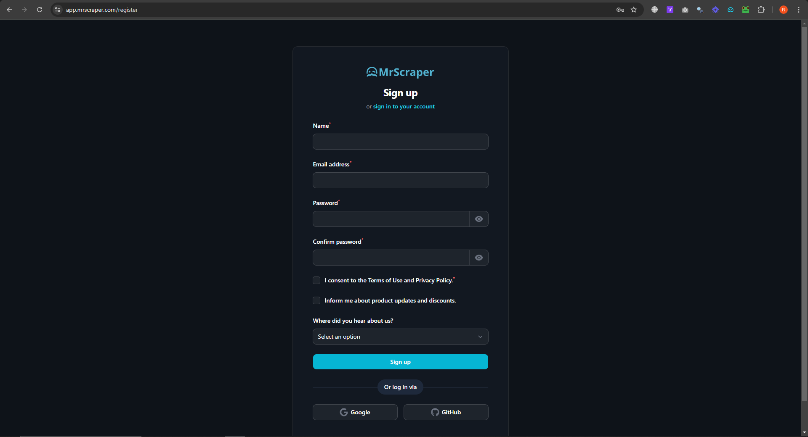
Task: Open the purple V extension
Action: pyautogui.click(x=670, y=10)
